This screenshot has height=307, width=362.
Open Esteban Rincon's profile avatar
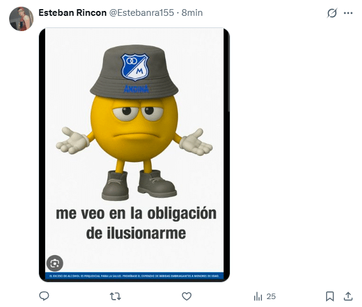pyautogui.click(x=21, y=19)
